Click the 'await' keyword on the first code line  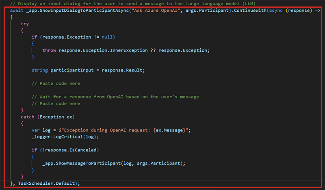17,11
